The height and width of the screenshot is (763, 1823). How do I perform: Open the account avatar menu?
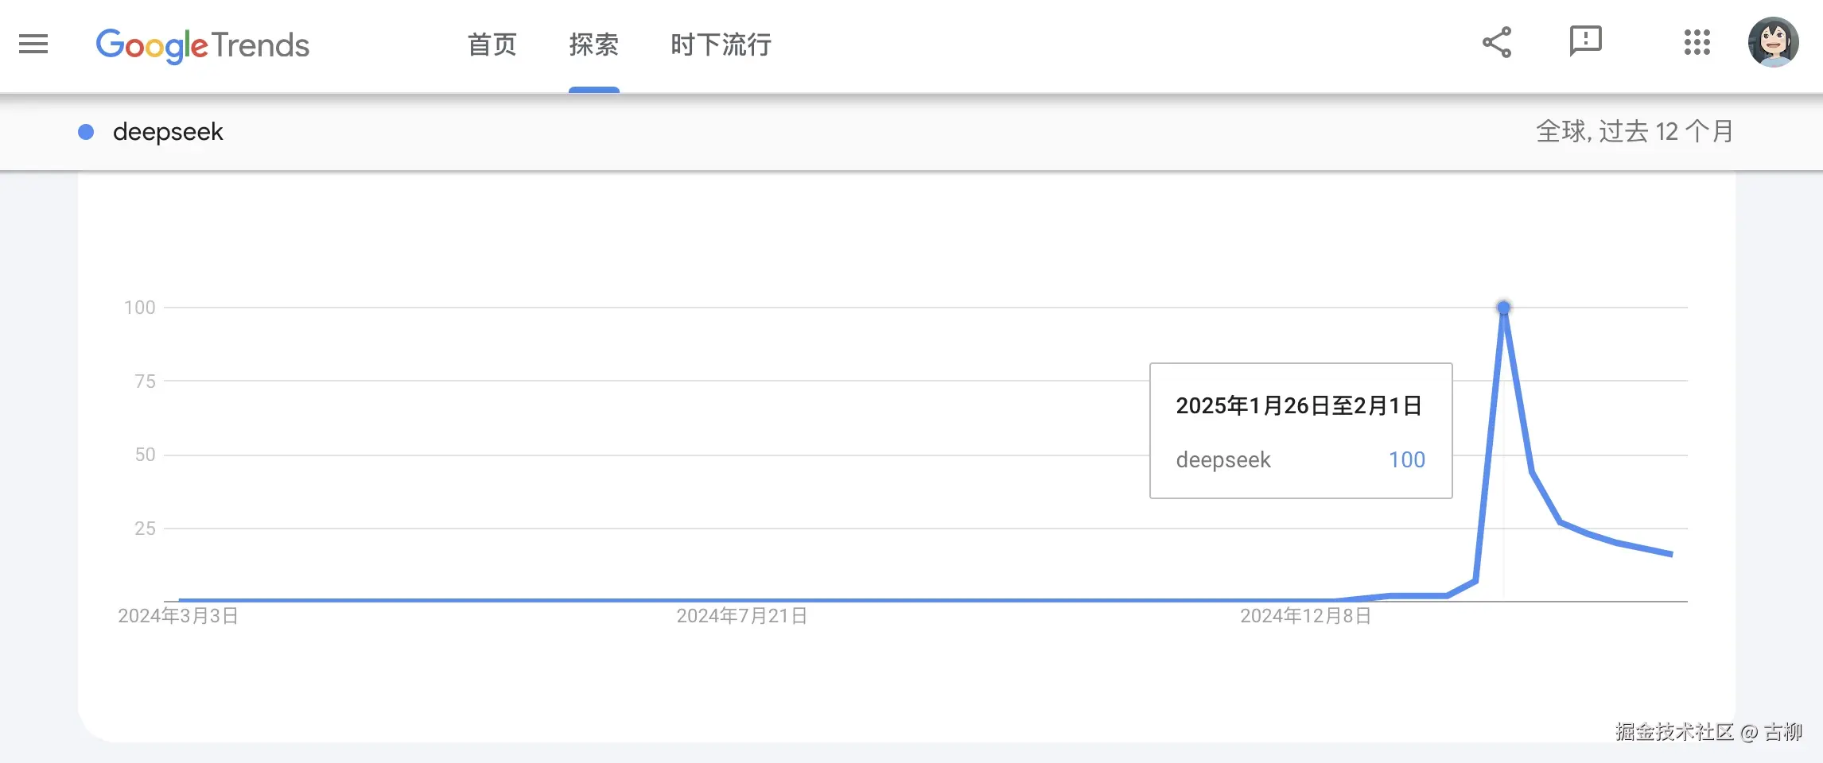[x=1773, y=42]
